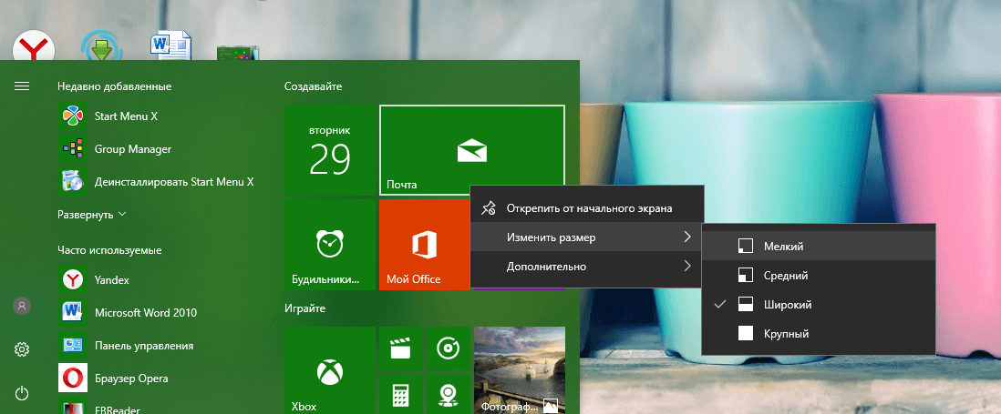Open the Groove music disc tile
This screenshot has height=414, width=1001.
tap(449, 348)
